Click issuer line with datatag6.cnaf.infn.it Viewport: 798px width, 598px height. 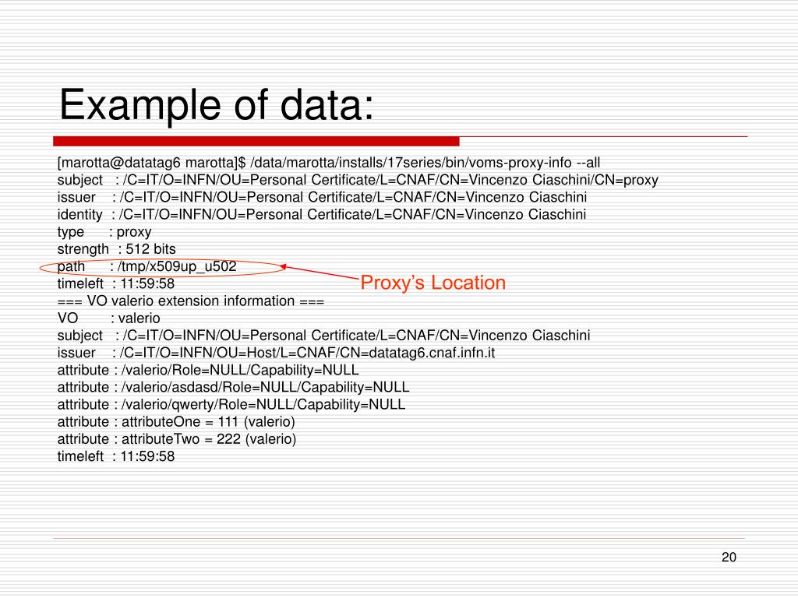tap(277, 353)
